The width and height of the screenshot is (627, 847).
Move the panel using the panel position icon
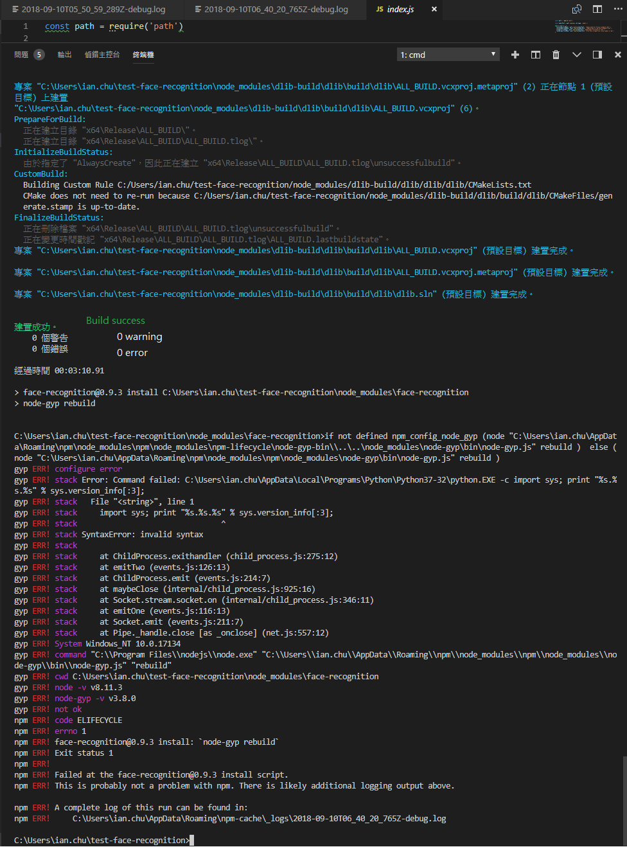pyautogui.click(x=597, y=55)
